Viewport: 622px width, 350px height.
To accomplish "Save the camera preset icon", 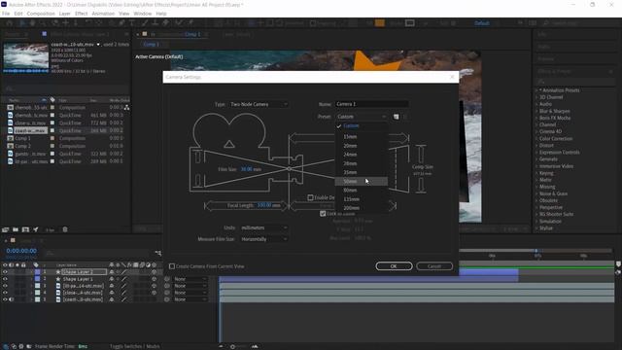I will pyautogui.click(x=396, y=117).
